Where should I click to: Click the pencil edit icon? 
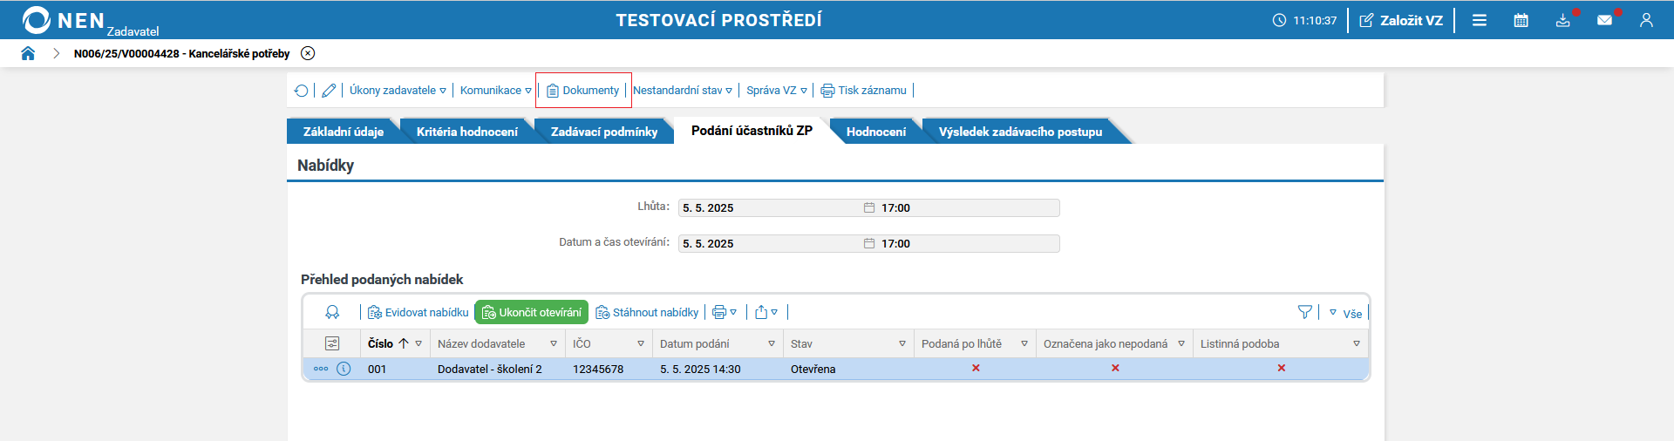click(x=329, y=90)
